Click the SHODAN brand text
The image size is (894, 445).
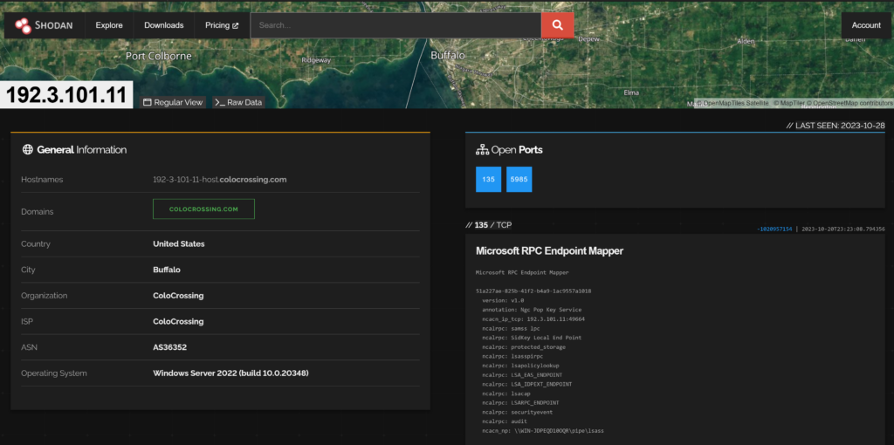point(53,25)
